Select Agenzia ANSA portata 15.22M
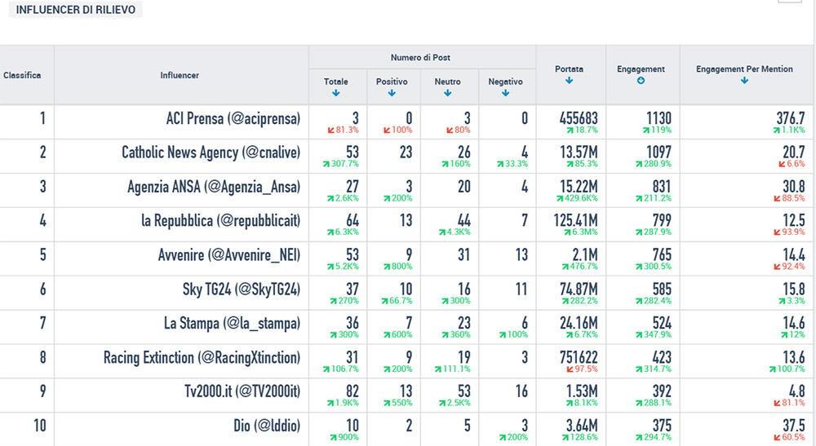816x446 pixels. pos(579,187)
